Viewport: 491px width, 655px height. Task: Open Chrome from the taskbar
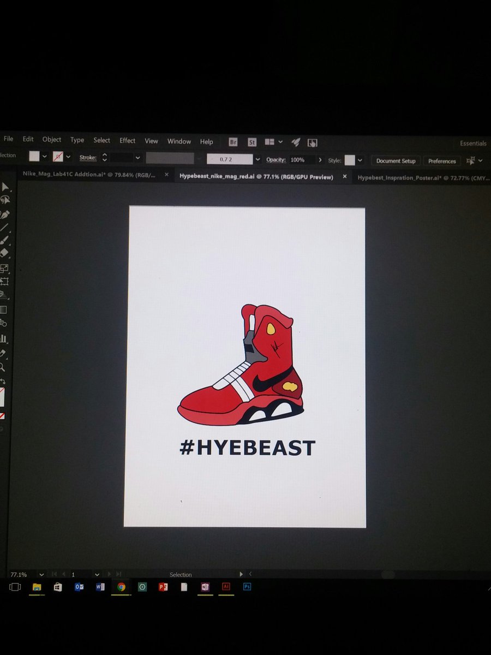tap(121, 587)
